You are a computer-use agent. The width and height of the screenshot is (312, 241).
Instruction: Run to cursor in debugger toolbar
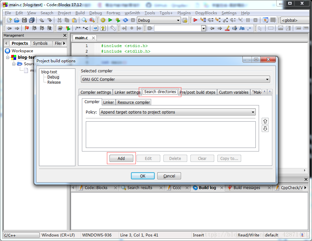(x=203, y=20)
